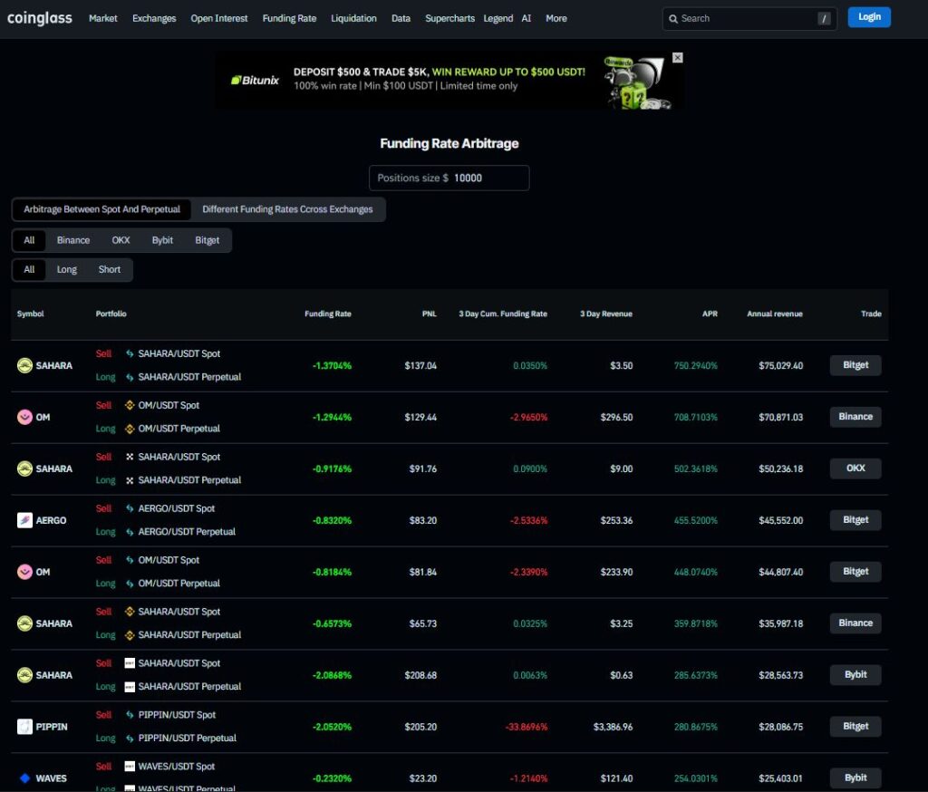Click the Bitunix logo in banner
Screen dimensions: 928x792
click(x=255, y=80)
